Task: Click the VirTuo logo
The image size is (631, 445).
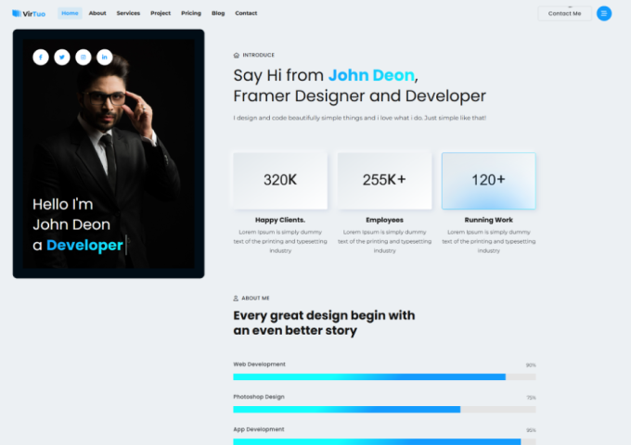Action: 29,13
